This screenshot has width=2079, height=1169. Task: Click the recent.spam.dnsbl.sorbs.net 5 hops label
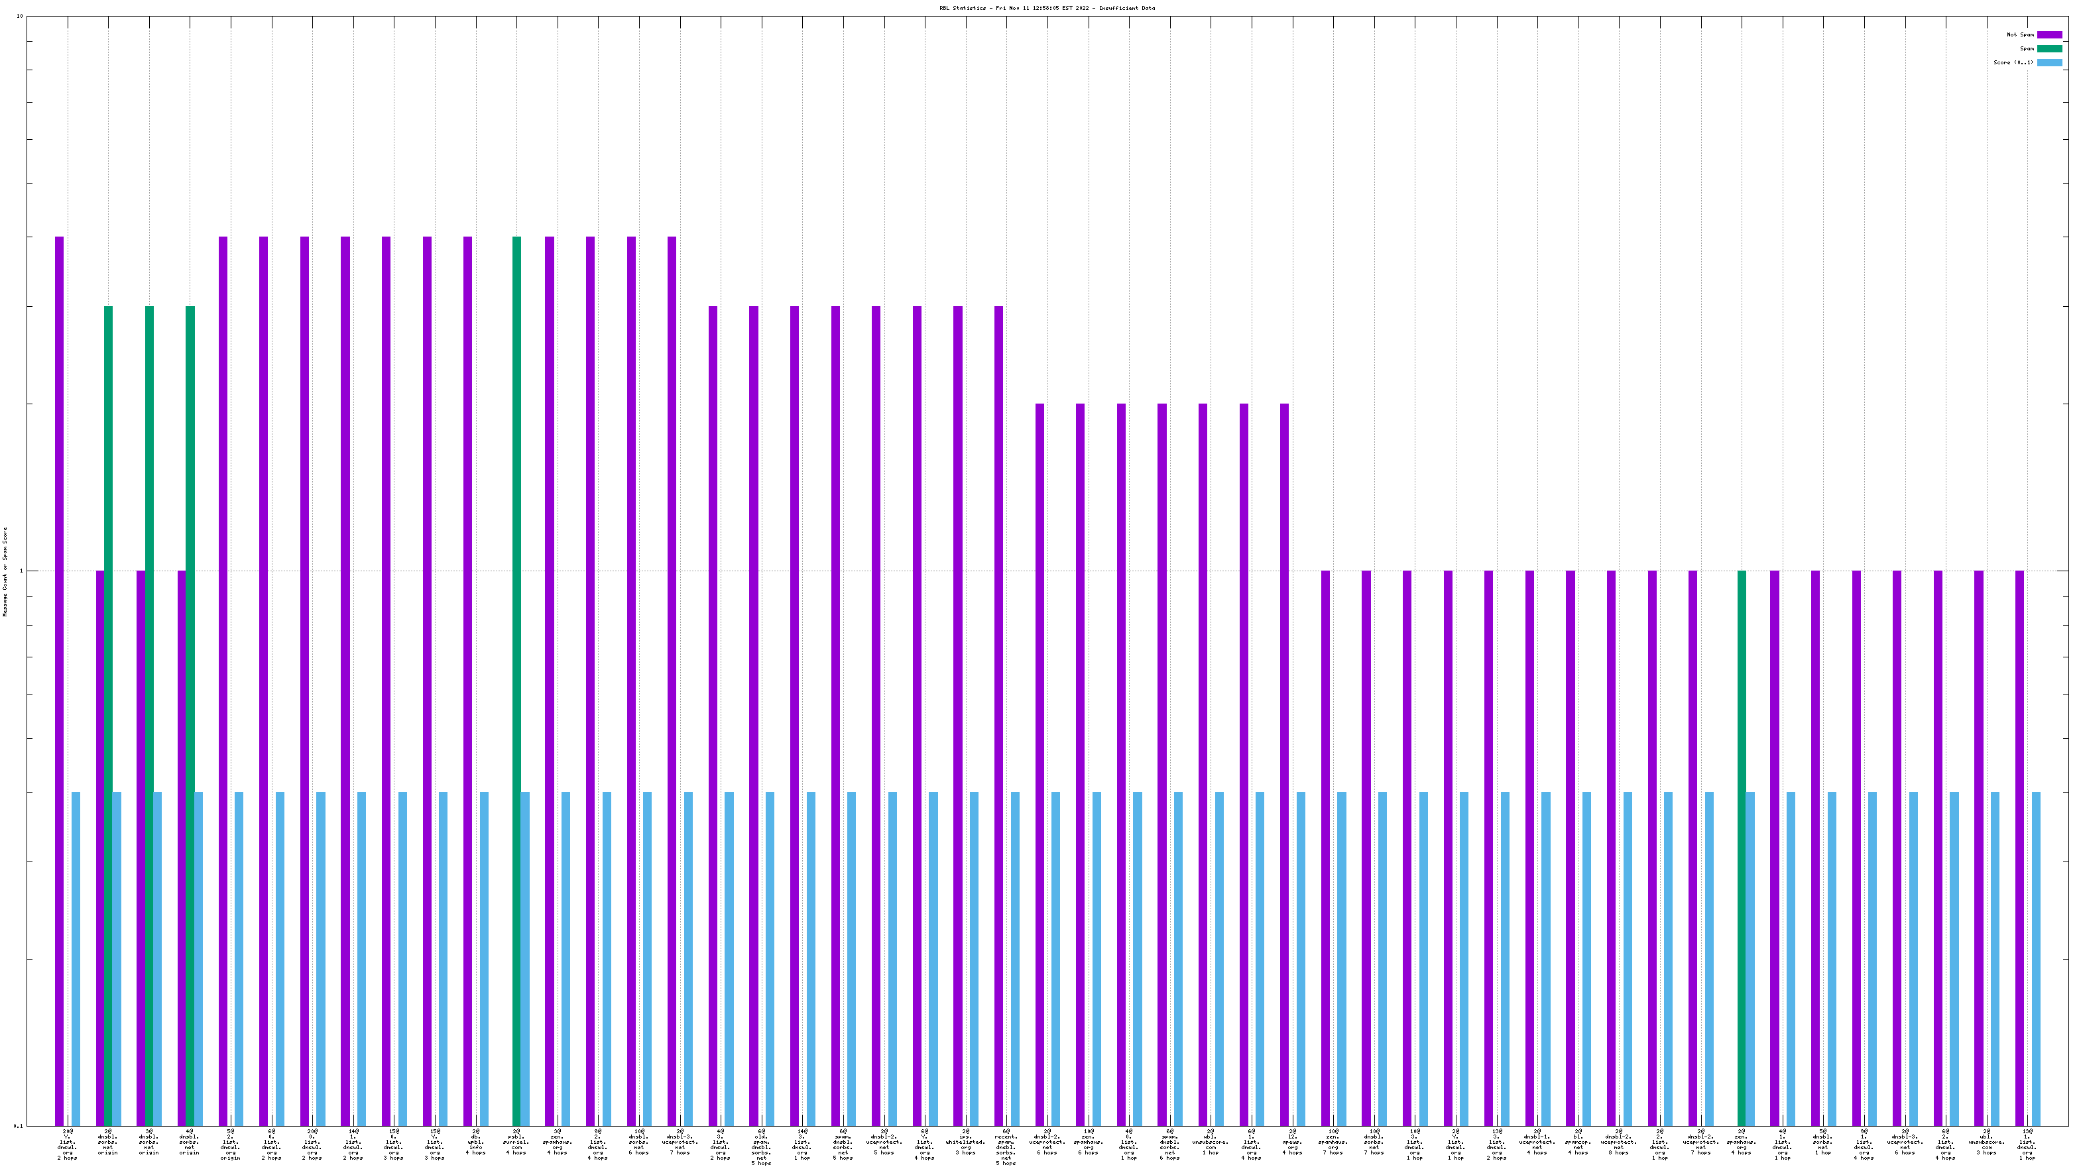click(1006, 1147)
